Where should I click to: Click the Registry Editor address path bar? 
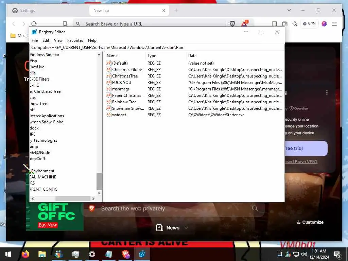tap(157, 48)
